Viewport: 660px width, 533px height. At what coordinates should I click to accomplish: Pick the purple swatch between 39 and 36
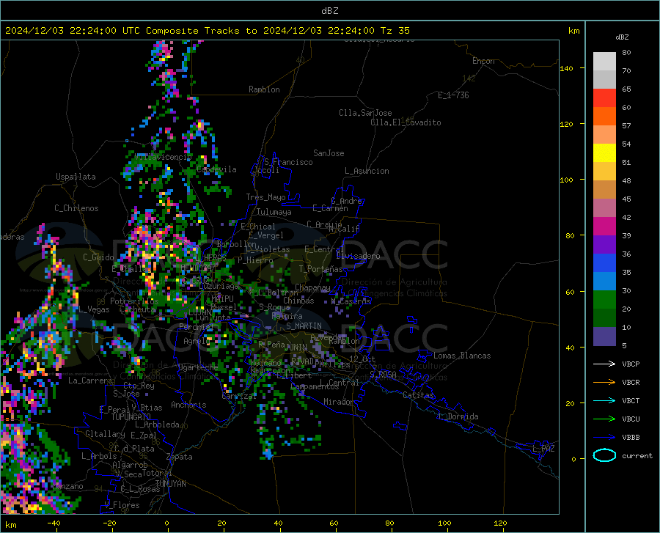(x=604, y=245)
